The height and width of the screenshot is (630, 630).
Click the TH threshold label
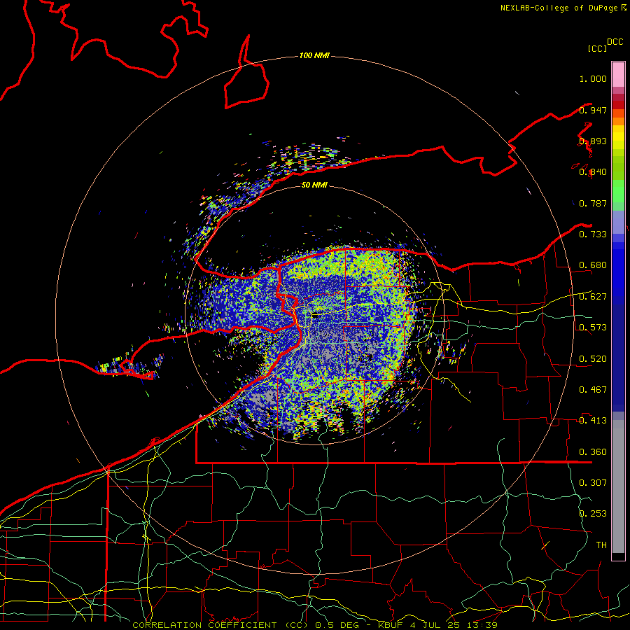click(x=601, y=545)
